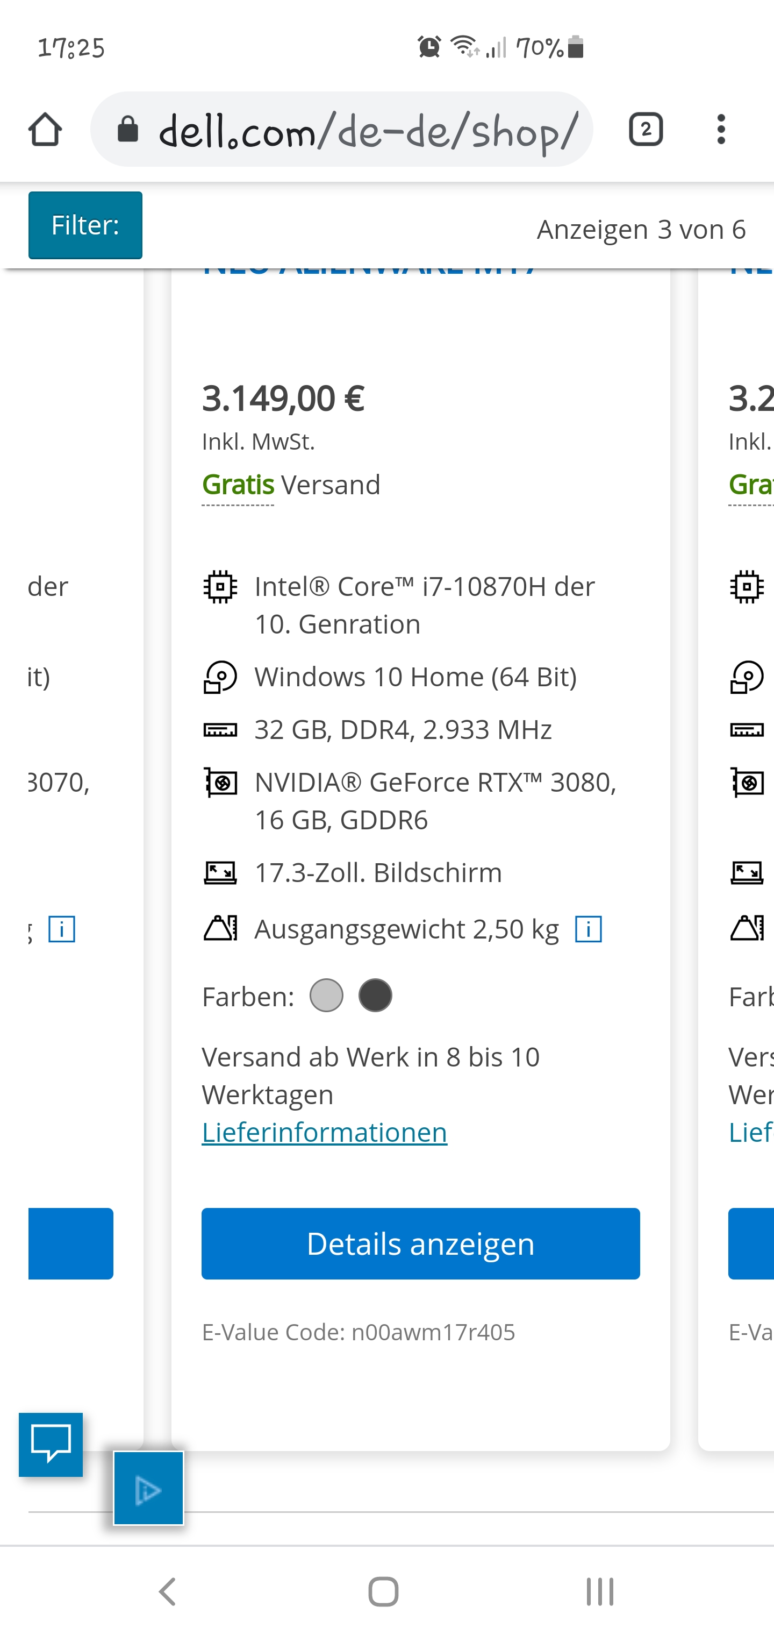774x1635 pixels.
Task: Click 17.3-Zoll. Bildschirm text
Action: point(378,873)
